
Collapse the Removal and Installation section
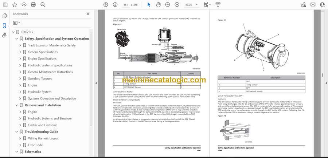tap(17, 105)
